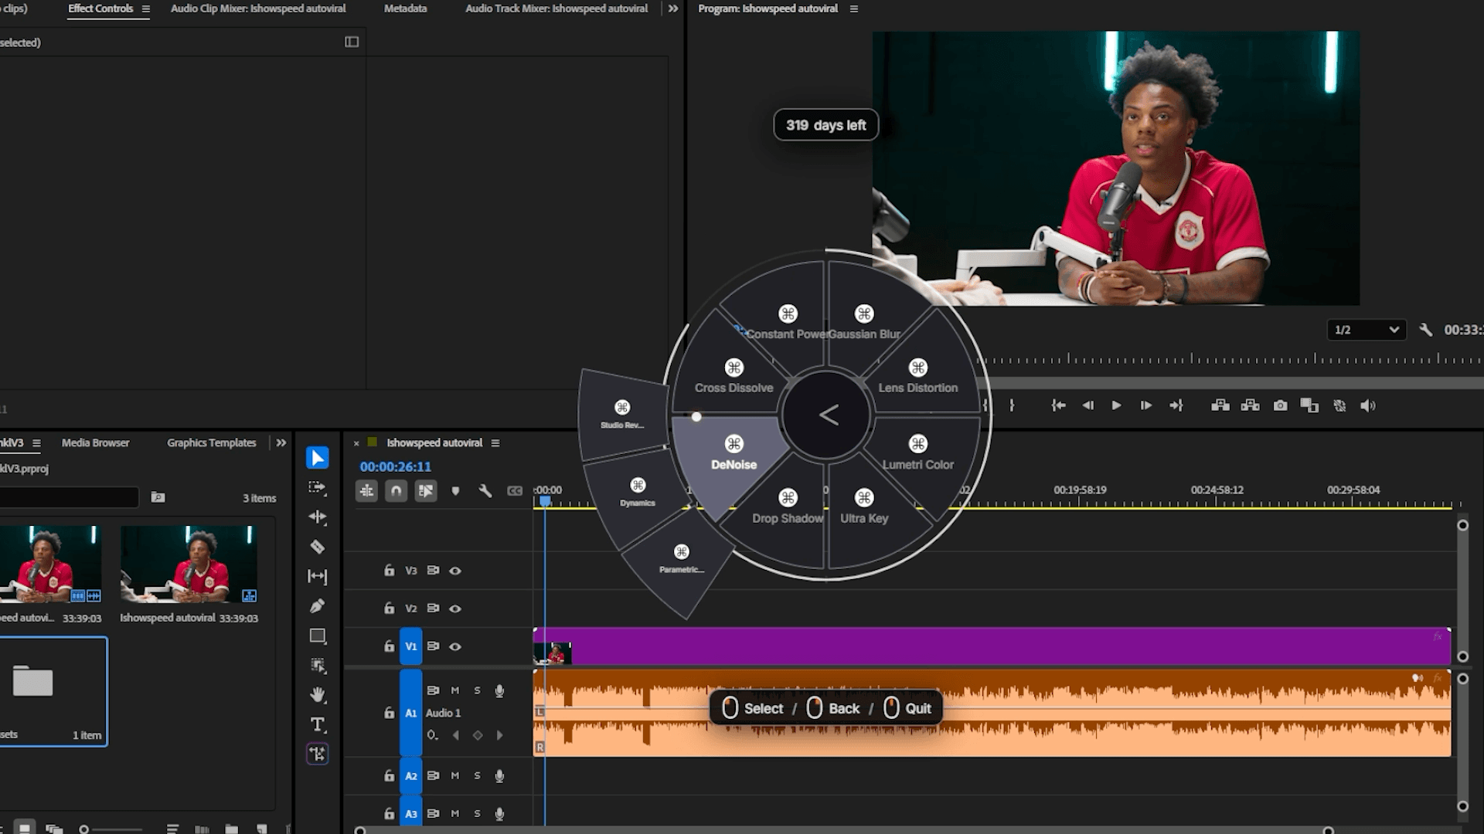This screenshot has height=834, width=1484.
Task: Open the Metadata tab
Action: click(x=405, y=8)
